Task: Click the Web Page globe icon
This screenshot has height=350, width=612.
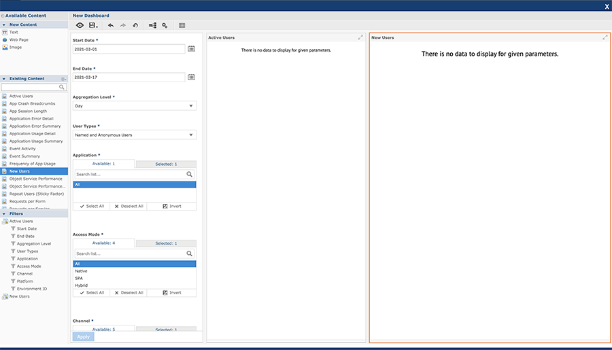Action: tap(5, 40)
